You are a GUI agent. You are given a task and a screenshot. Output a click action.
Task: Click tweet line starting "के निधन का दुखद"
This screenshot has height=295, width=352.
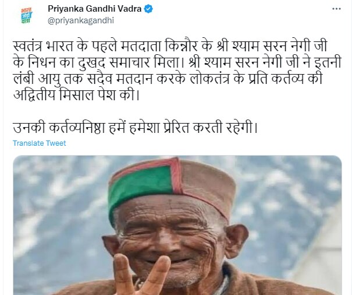177,62
